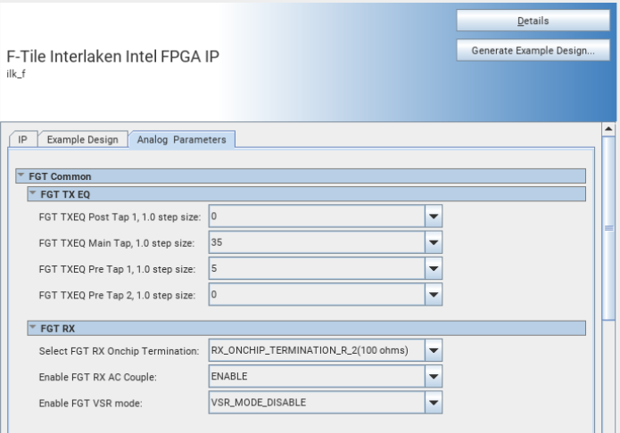Click the VSR_MODE_DISABLE value field

317,402
